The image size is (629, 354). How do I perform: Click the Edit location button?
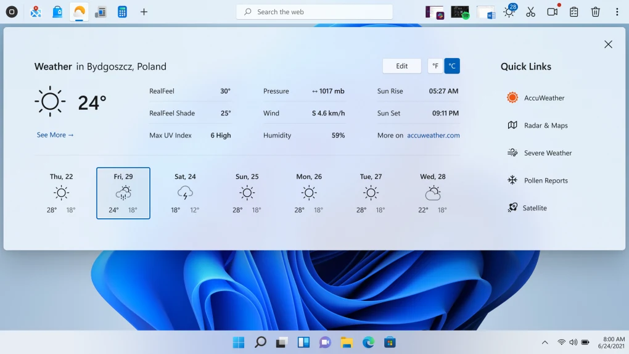click(402, 66)
